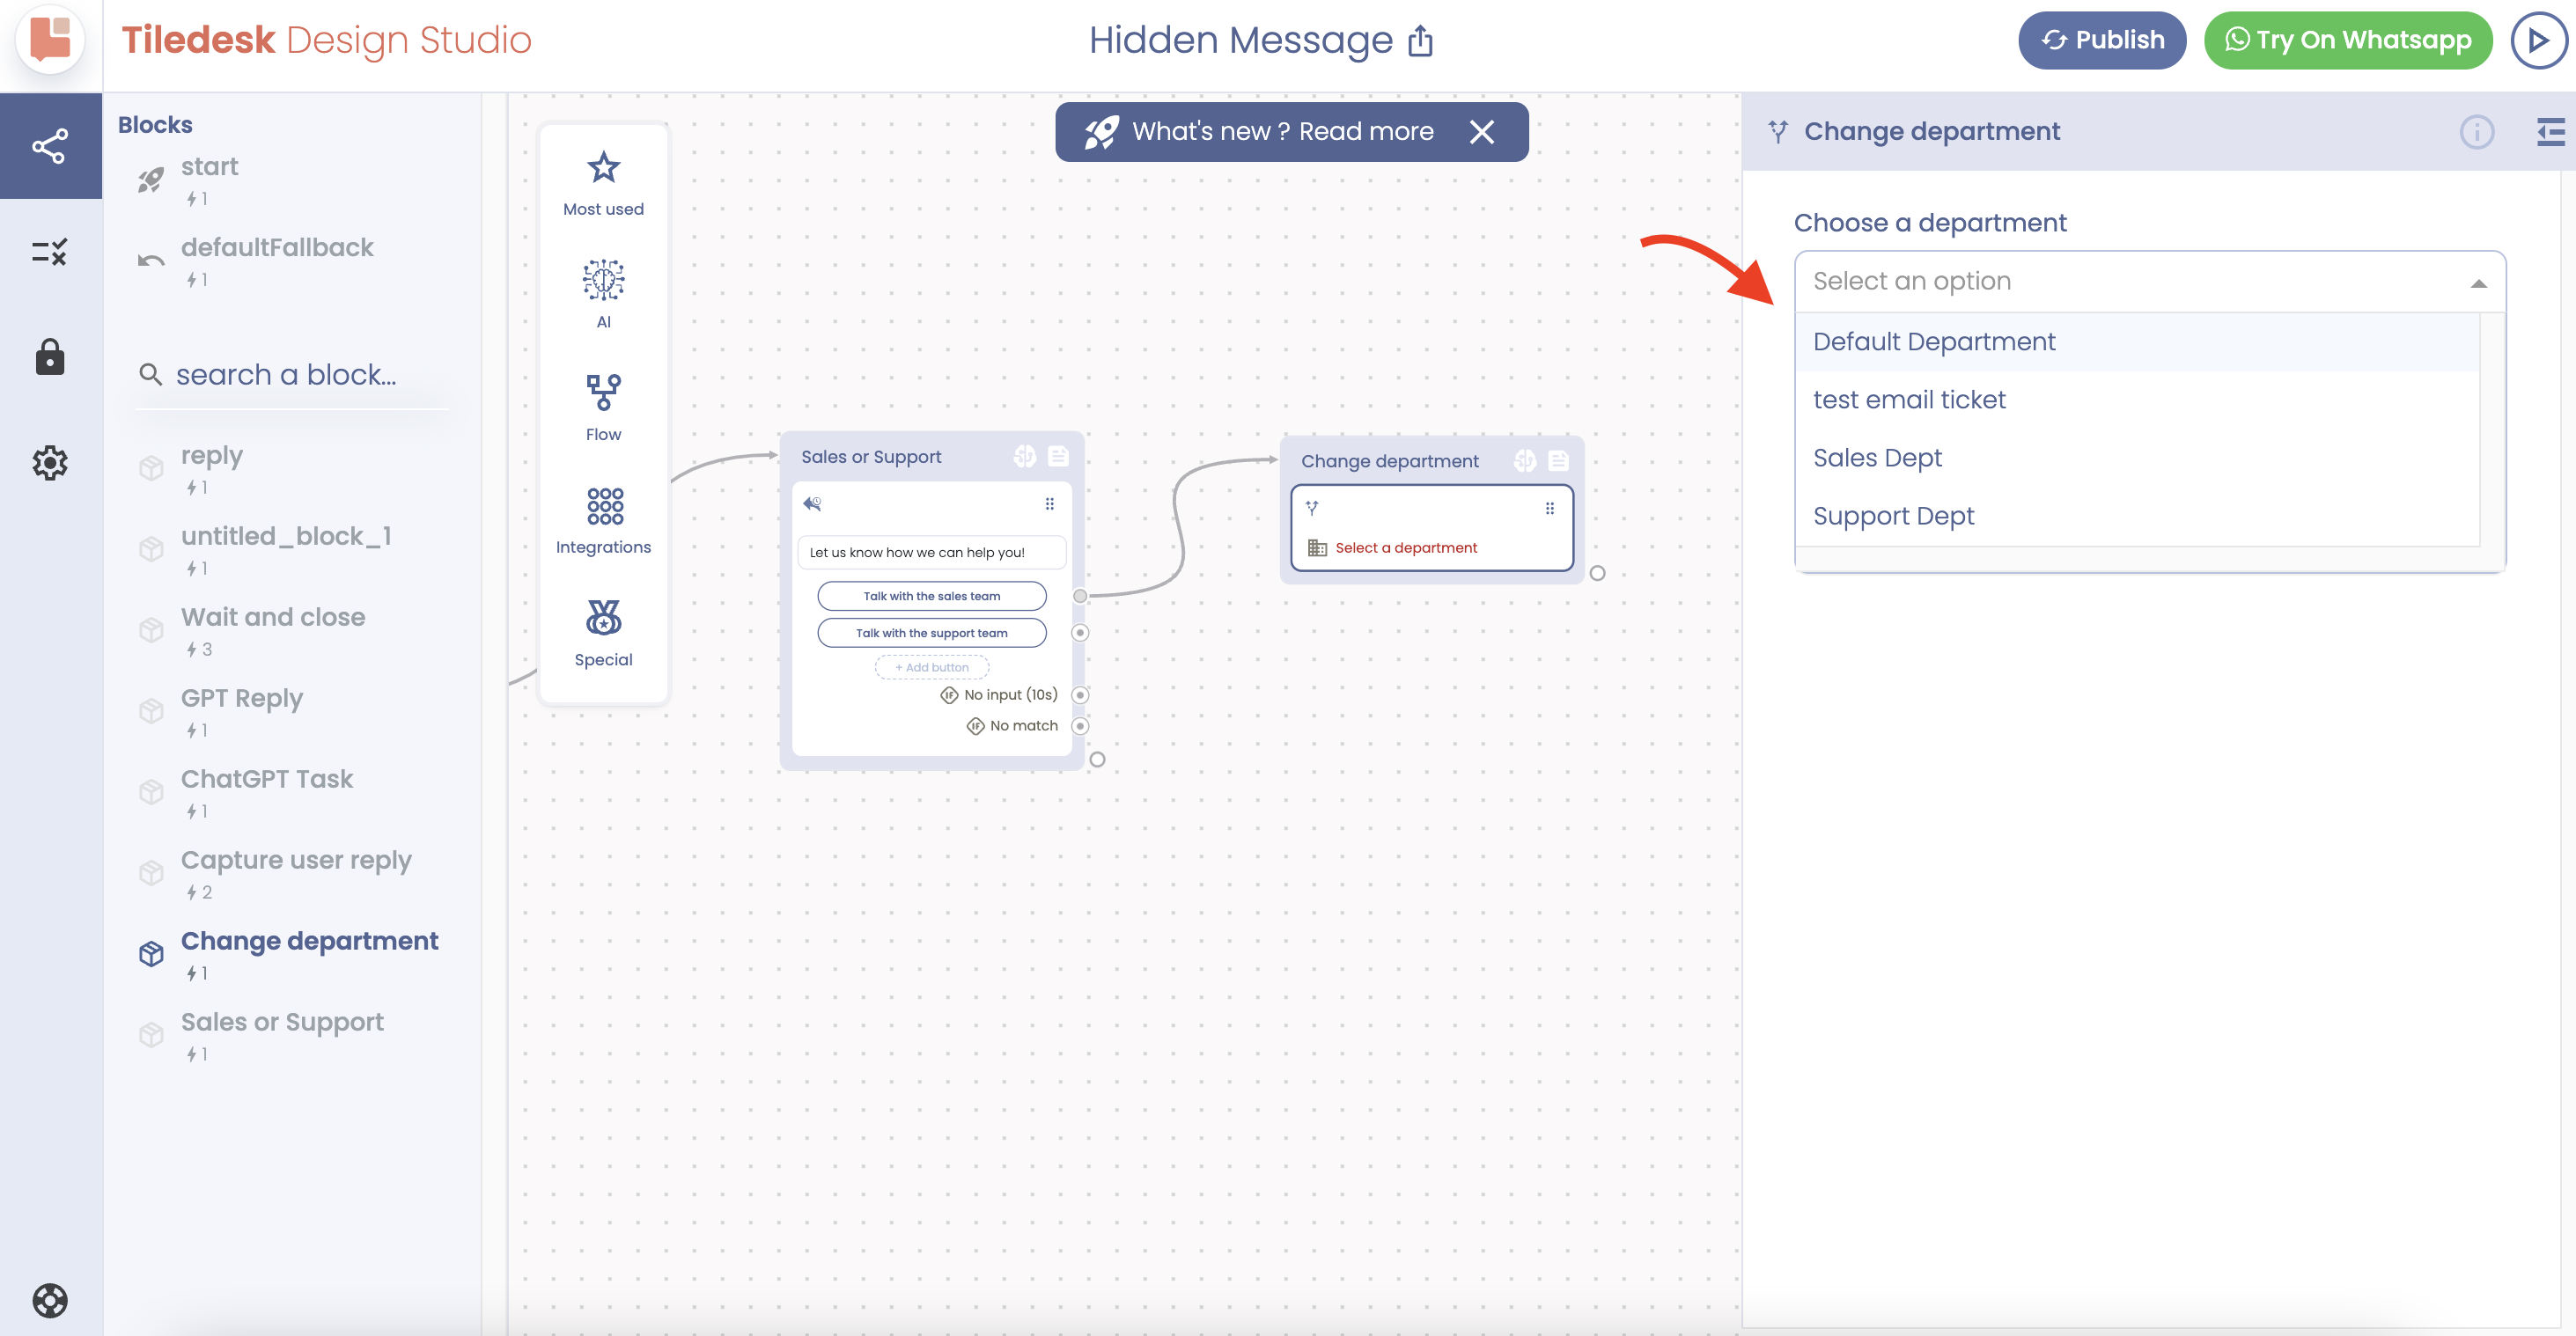Click the Tiledesk logo icon
Image resolution: width=2576 pixels, height=1336 pixels.
click(50, 39)
